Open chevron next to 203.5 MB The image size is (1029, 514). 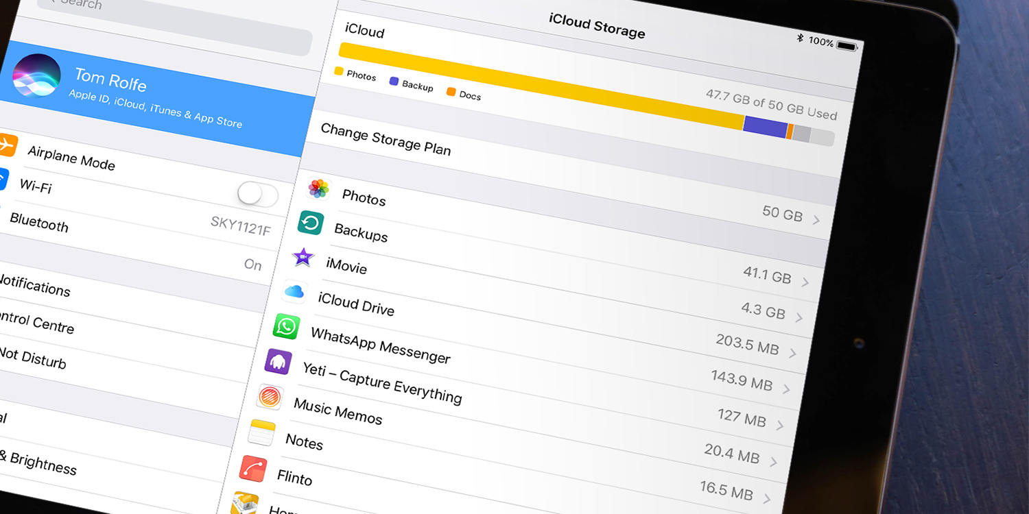point(793,354)
